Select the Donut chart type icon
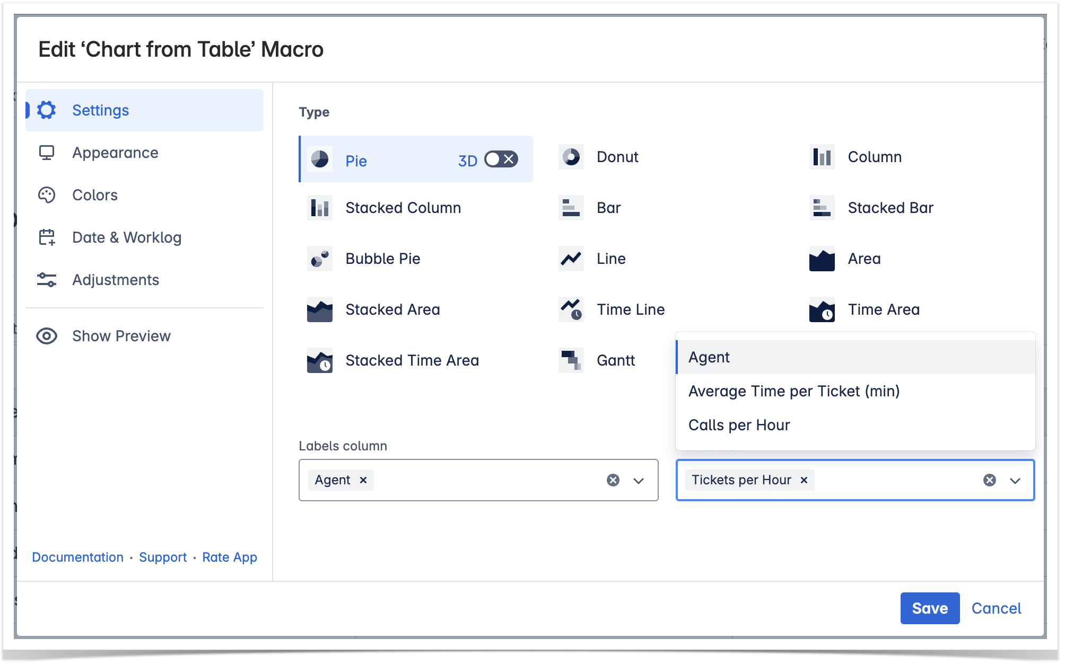The height and width of the screenshot is (665, 1065). pyautogui.click(x=571, y=157)
